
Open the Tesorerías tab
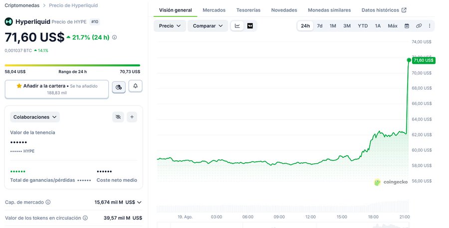[x=248, y=10]
